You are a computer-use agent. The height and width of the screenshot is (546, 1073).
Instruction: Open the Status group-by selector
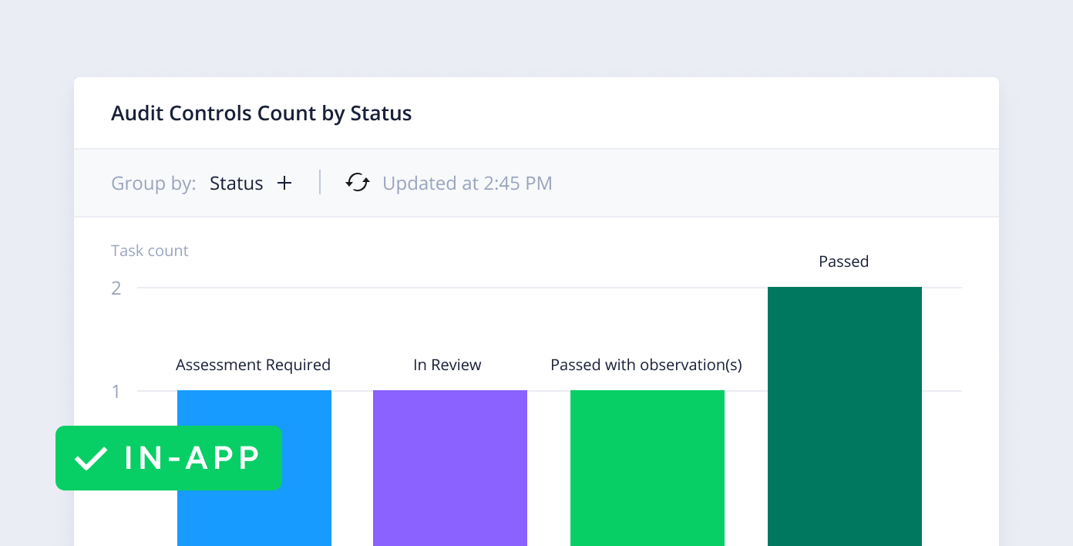[x=236, y=184]
